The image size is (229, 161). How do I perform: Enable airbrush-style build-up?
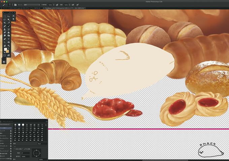(73, 5)
